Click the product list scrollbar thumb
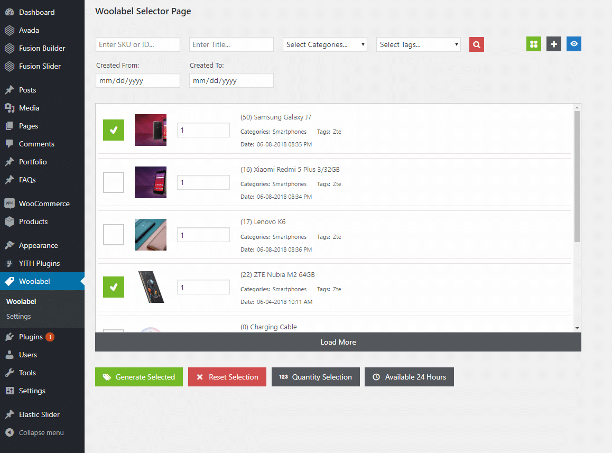 tap(577, 177)
